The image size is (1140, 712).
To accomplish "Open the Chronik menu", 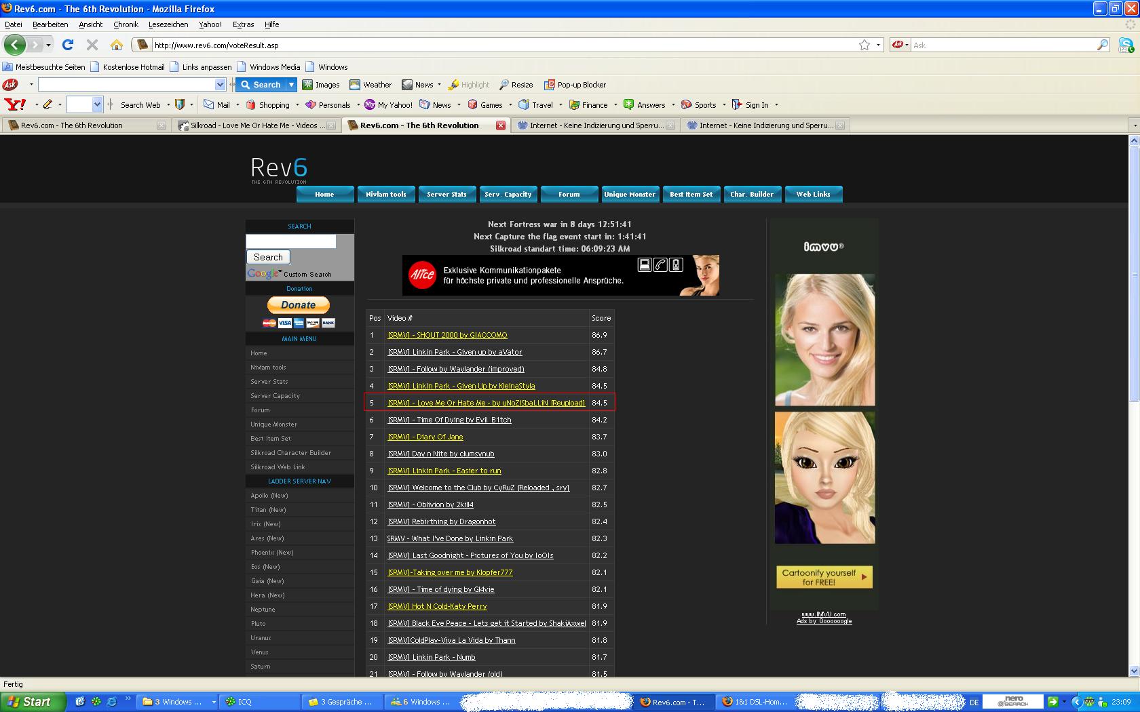I will (126, 24).
